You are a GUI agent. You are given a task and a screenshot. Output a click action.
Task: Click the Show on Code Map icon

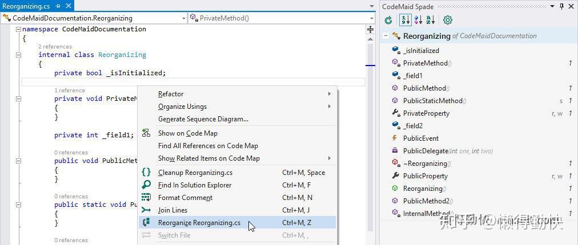pos(146,133)
